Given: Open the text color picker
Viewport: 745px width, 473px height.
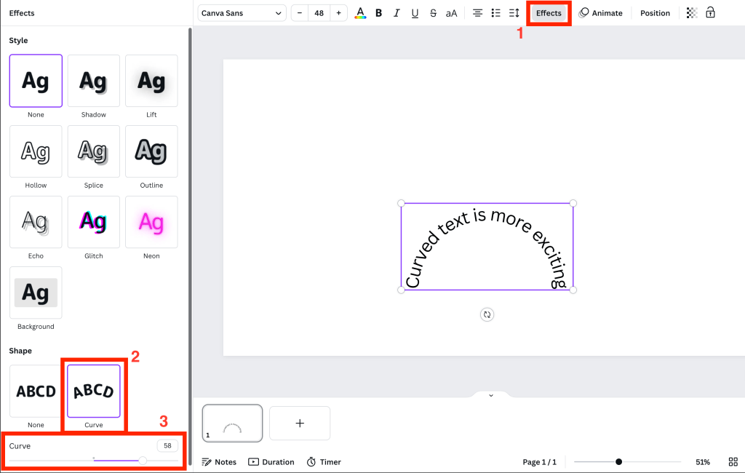Looking at the screenshot, I should click(x=359, y=13).
